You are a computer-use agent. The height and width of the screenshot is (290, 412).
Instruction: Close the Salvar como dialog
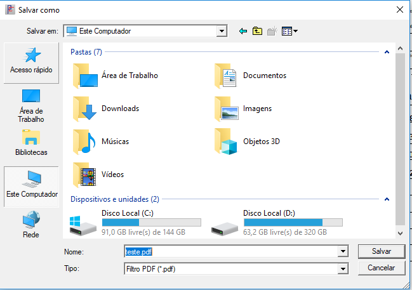tap(400, 10)
